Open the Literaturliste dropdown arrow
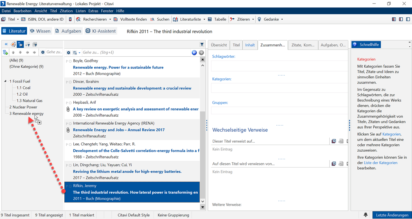This screenshot has height=219, width=412. click(x=204, y=19)
